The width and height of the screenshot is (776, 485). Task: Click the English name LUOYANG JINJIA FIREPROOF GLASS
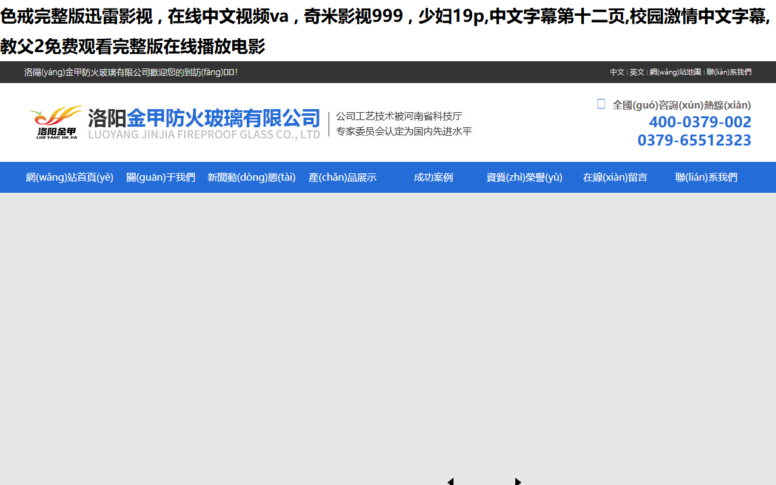pyautogui.click(x=204, y=135)
